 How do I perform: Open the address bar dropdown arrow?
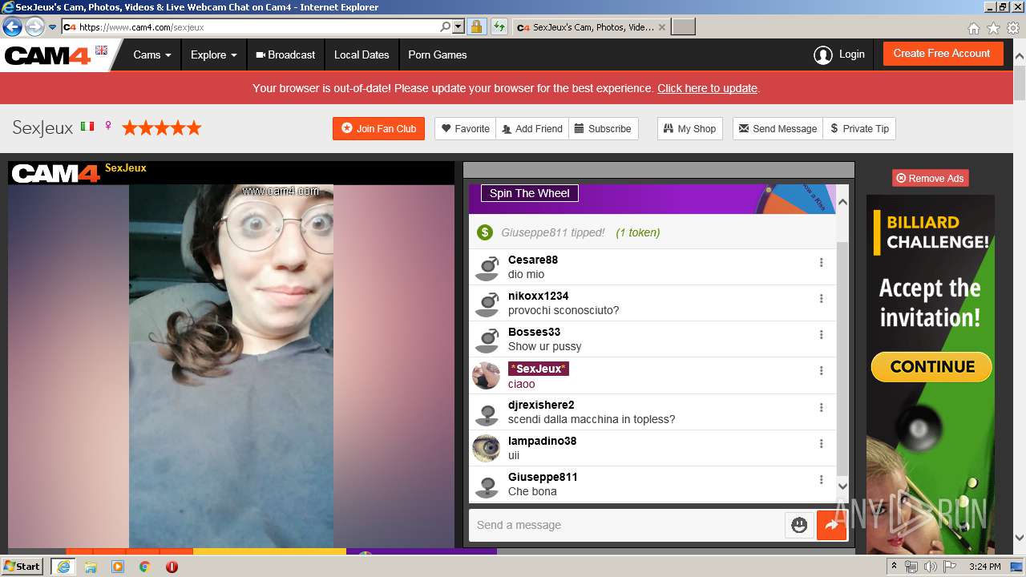(458, 27)
